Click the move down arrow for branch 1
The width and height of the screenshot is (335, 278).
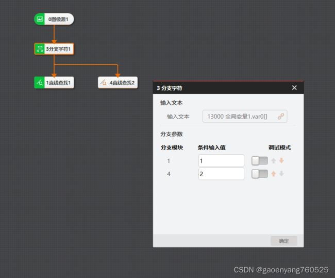(x=281, y=161)
